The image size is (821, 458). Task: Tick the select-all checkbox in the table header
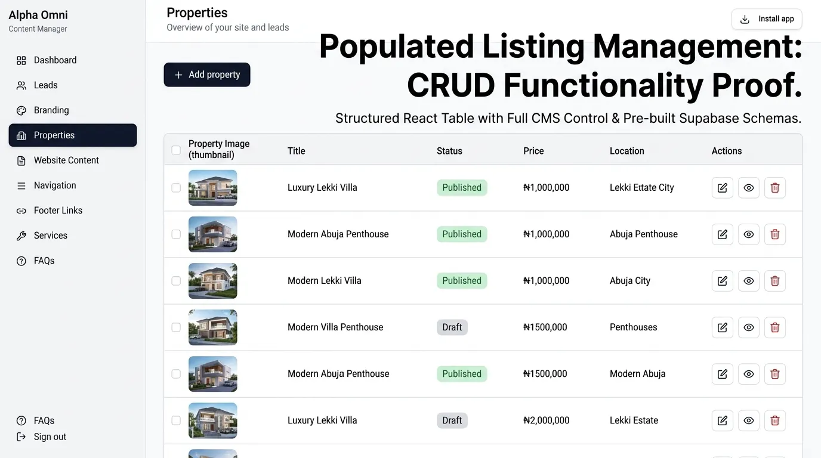176,150
